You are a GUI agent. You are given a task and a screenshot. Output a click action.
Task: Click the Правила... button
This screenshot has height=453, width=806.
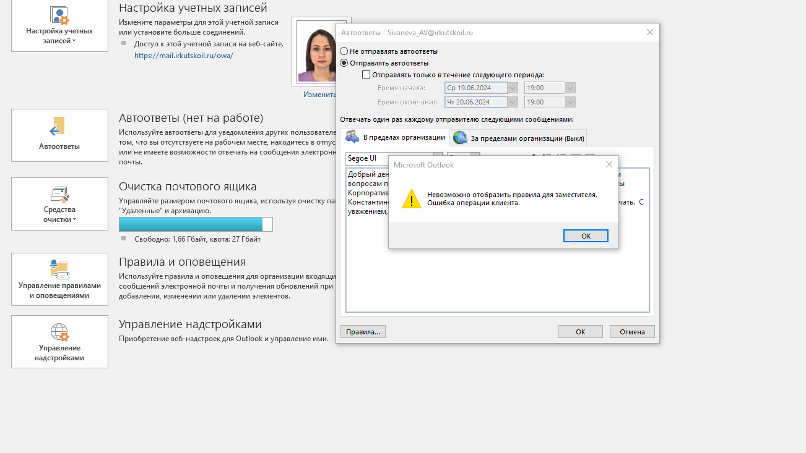[x=363, y=332]
